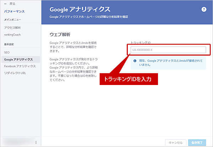
Task: Click the blue info icon in the notice
Action: tap(135, 61)
